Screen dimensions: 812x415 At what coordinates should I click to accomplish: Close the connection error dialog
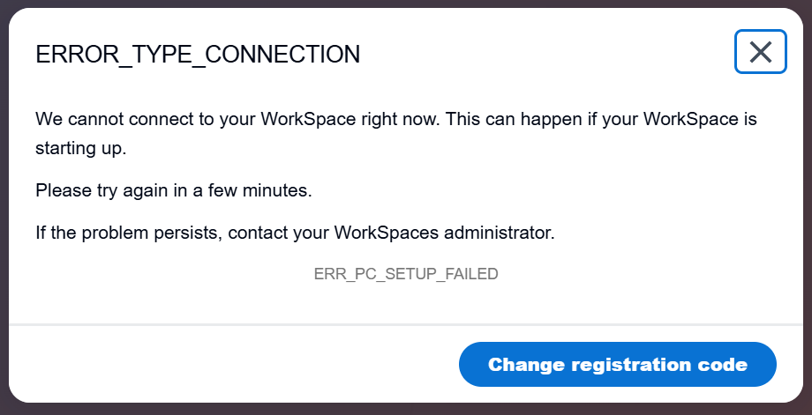tap(760, 52)
